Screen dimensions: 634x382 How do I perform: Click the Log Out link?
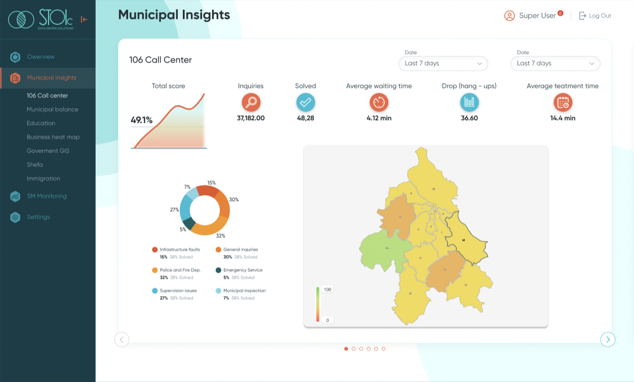[x=600, y=16]
